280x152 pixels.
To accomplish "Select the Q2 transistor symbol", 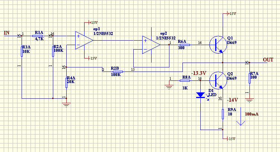I will click(218, 80).
